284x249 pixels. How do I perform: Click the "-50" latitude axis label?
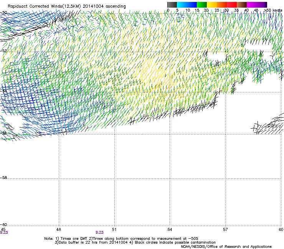[x=3, y=13]
